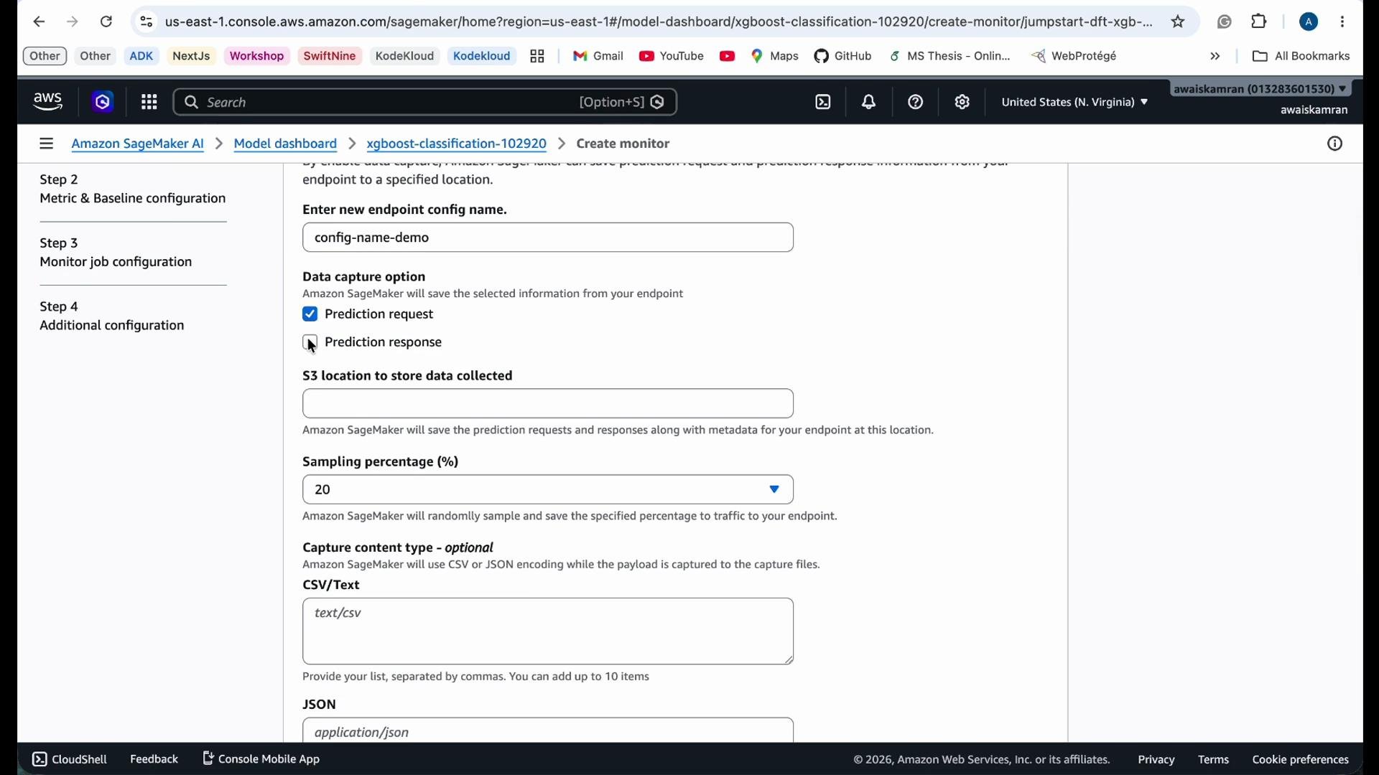1379x775 pixels.
Task: Select Step 2 Metric & Baseline configuration
Action: click(x=133, y=189)
